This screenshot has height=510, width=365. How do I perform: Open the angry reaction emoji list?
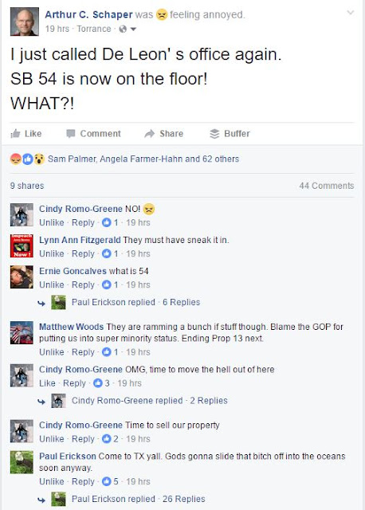[15, 159]
